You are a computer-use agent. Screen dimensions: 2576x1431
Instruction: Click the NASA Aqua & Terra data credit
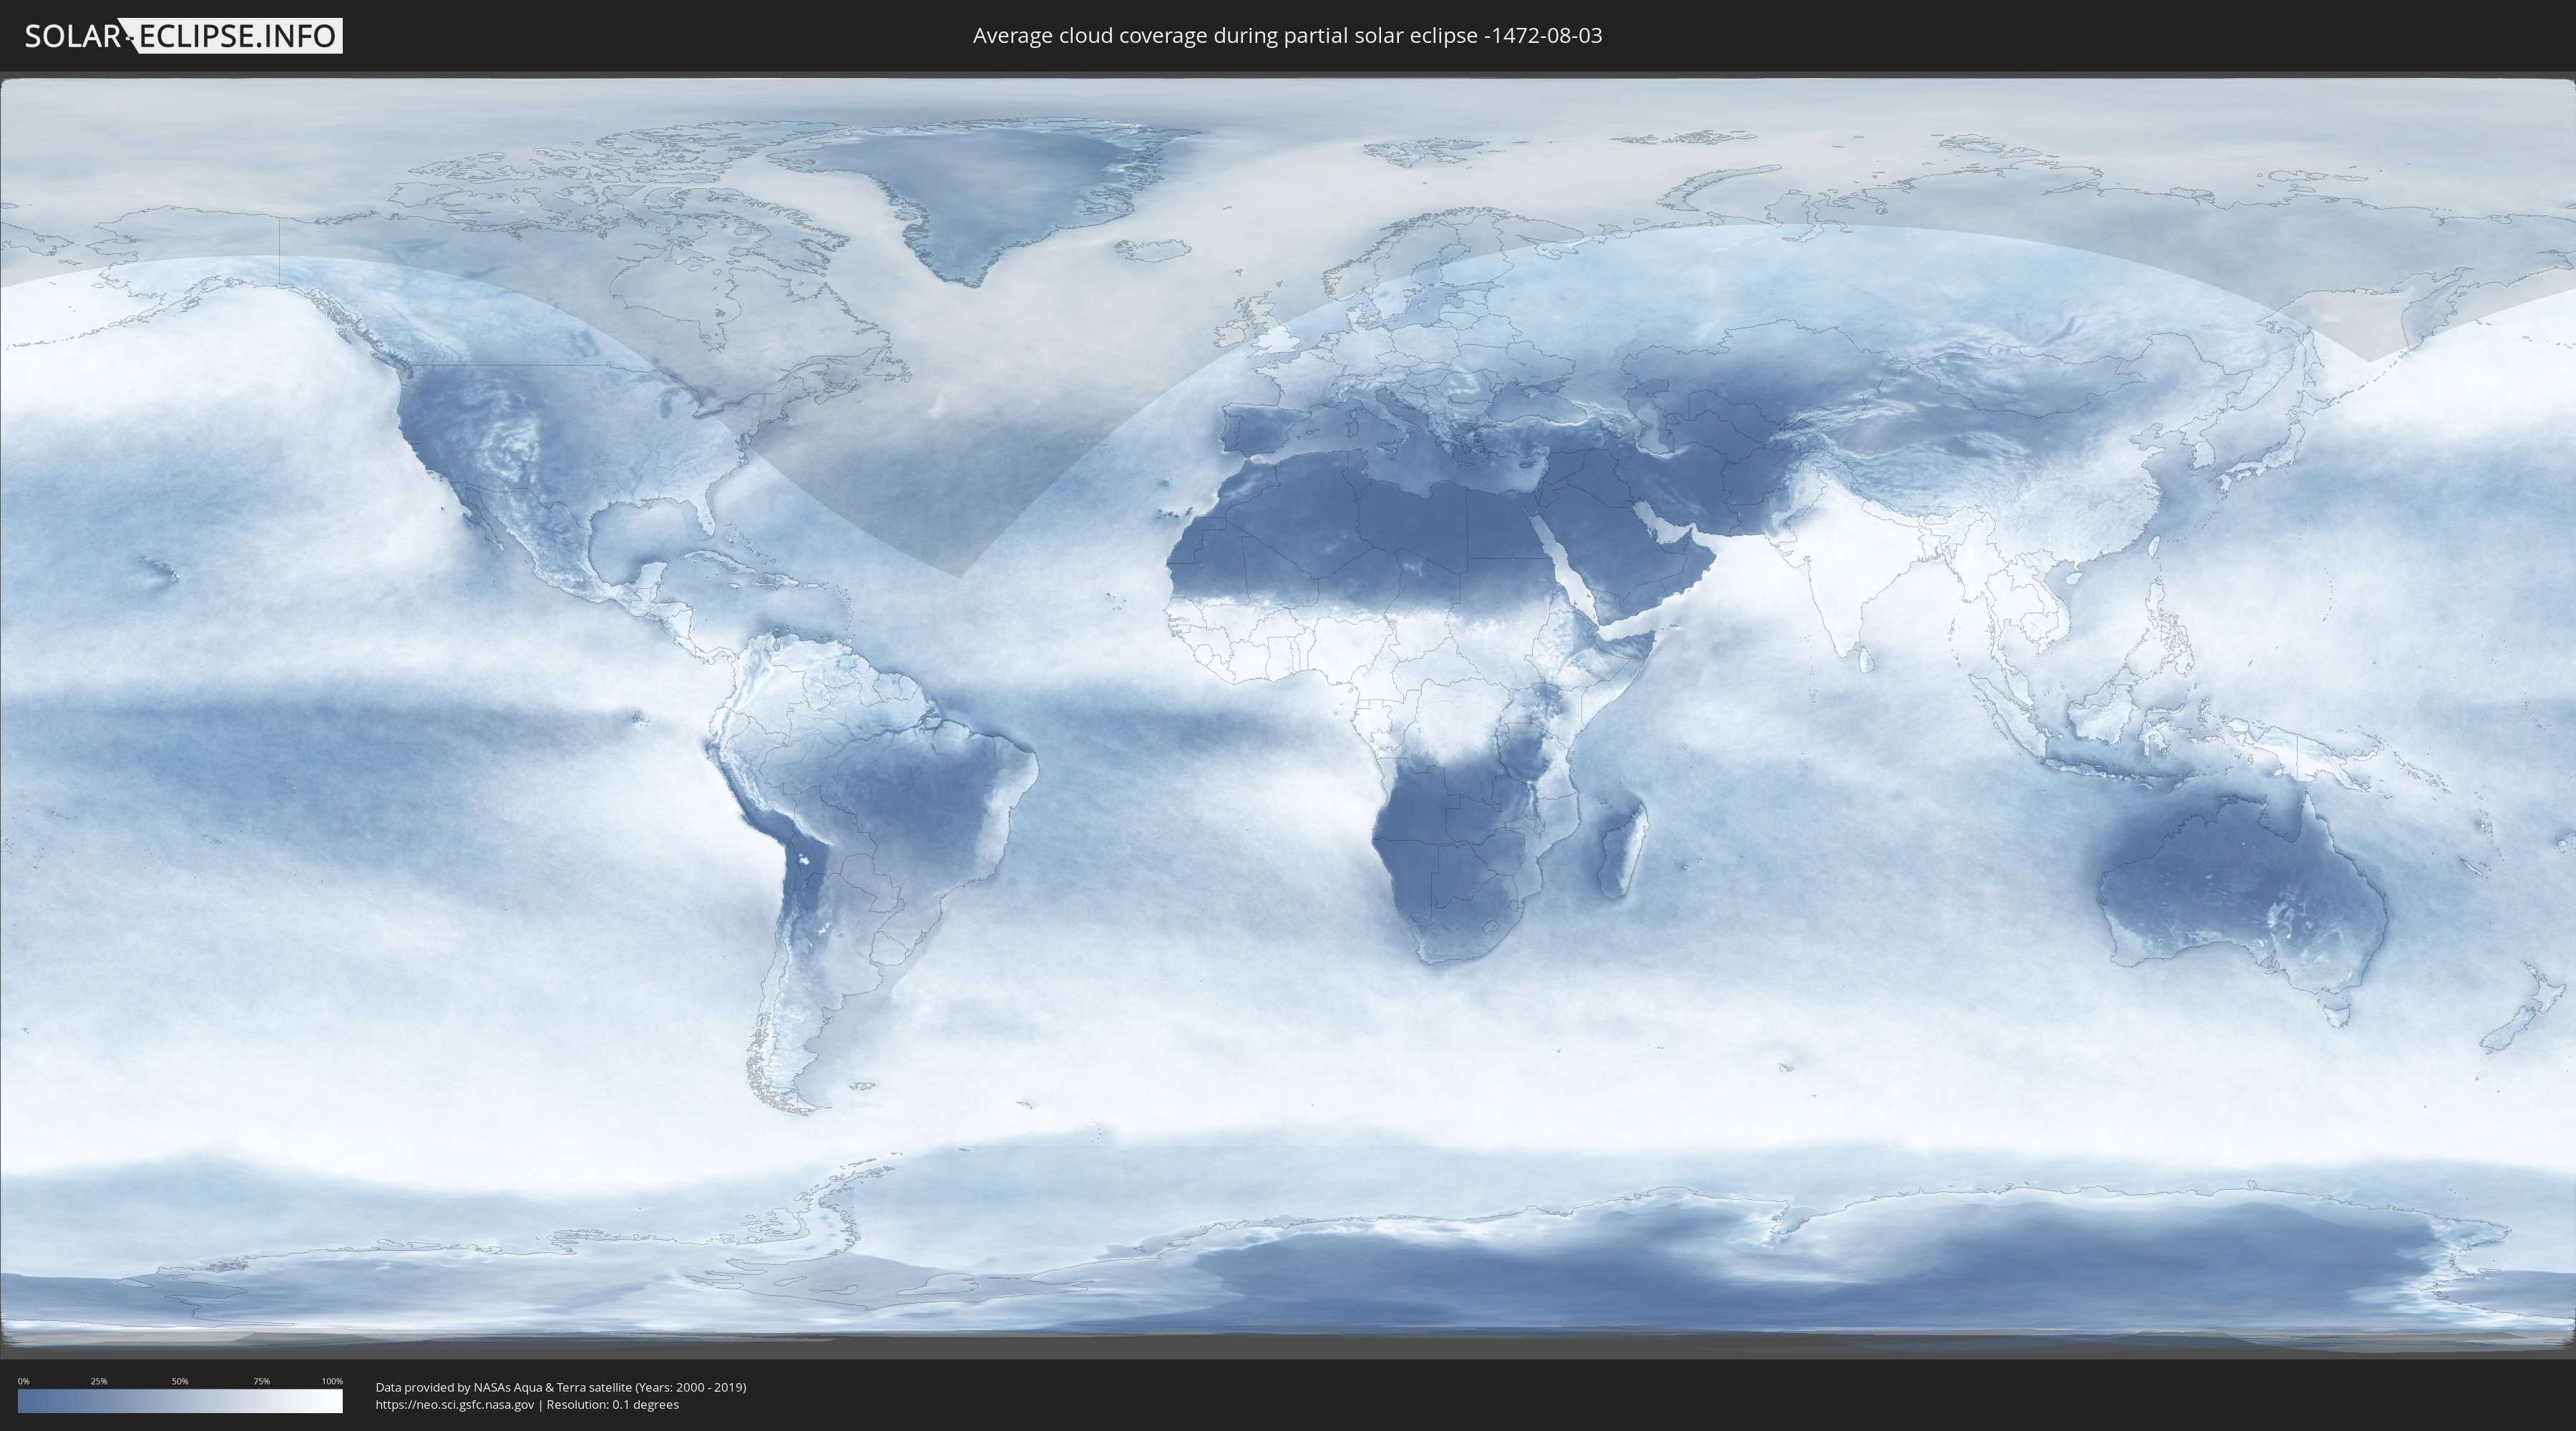pos(561,1387)
